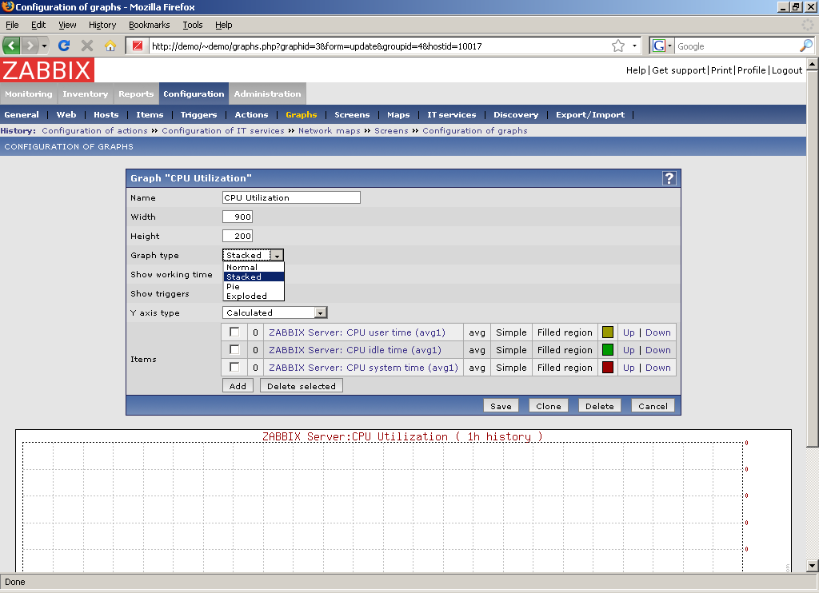Click the Width input field
This screenshot has height=593, width=819.
pyautogui.click(x=238, y=217)
